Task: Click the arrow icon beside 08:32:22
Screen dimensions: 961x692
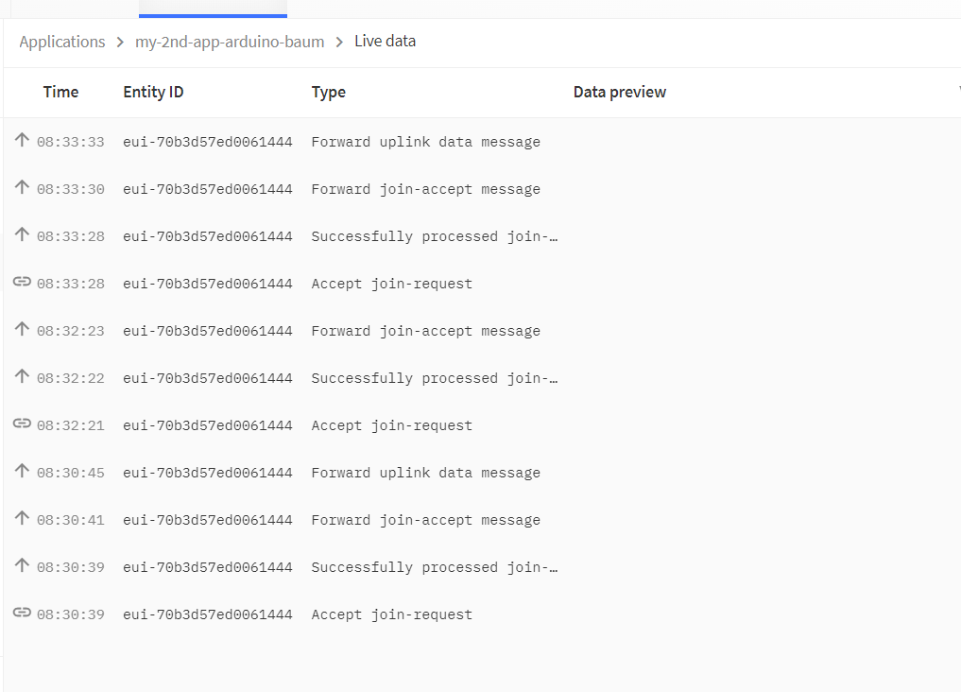Action: tap(22, 375)
